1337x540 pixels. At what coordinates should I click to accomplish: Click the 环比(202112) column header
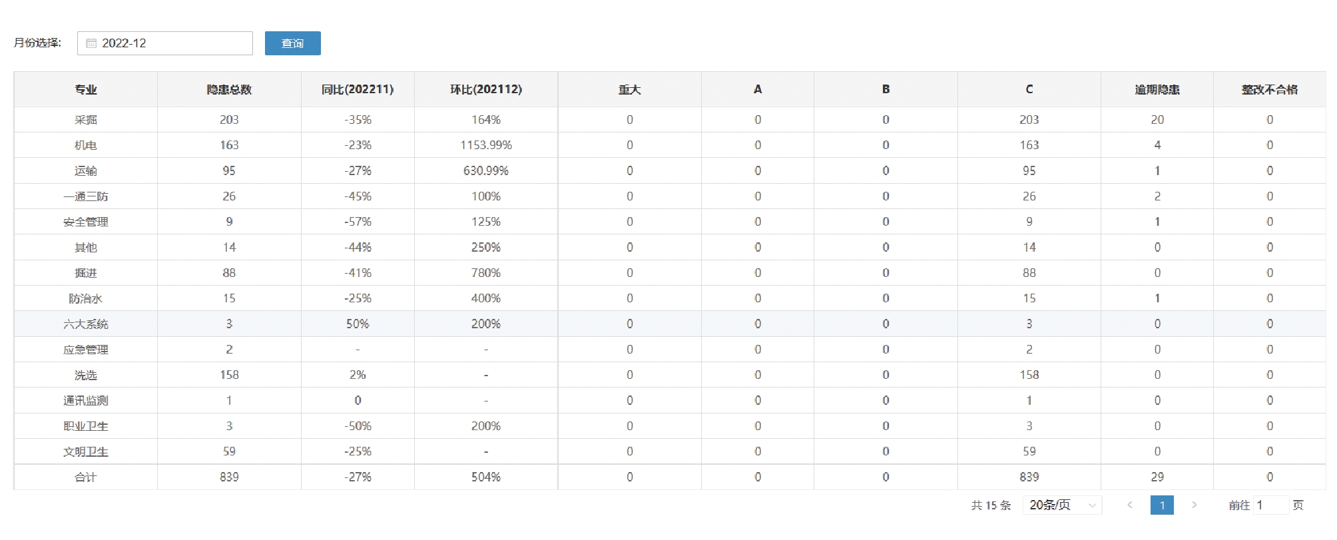[x=486, y=89]
